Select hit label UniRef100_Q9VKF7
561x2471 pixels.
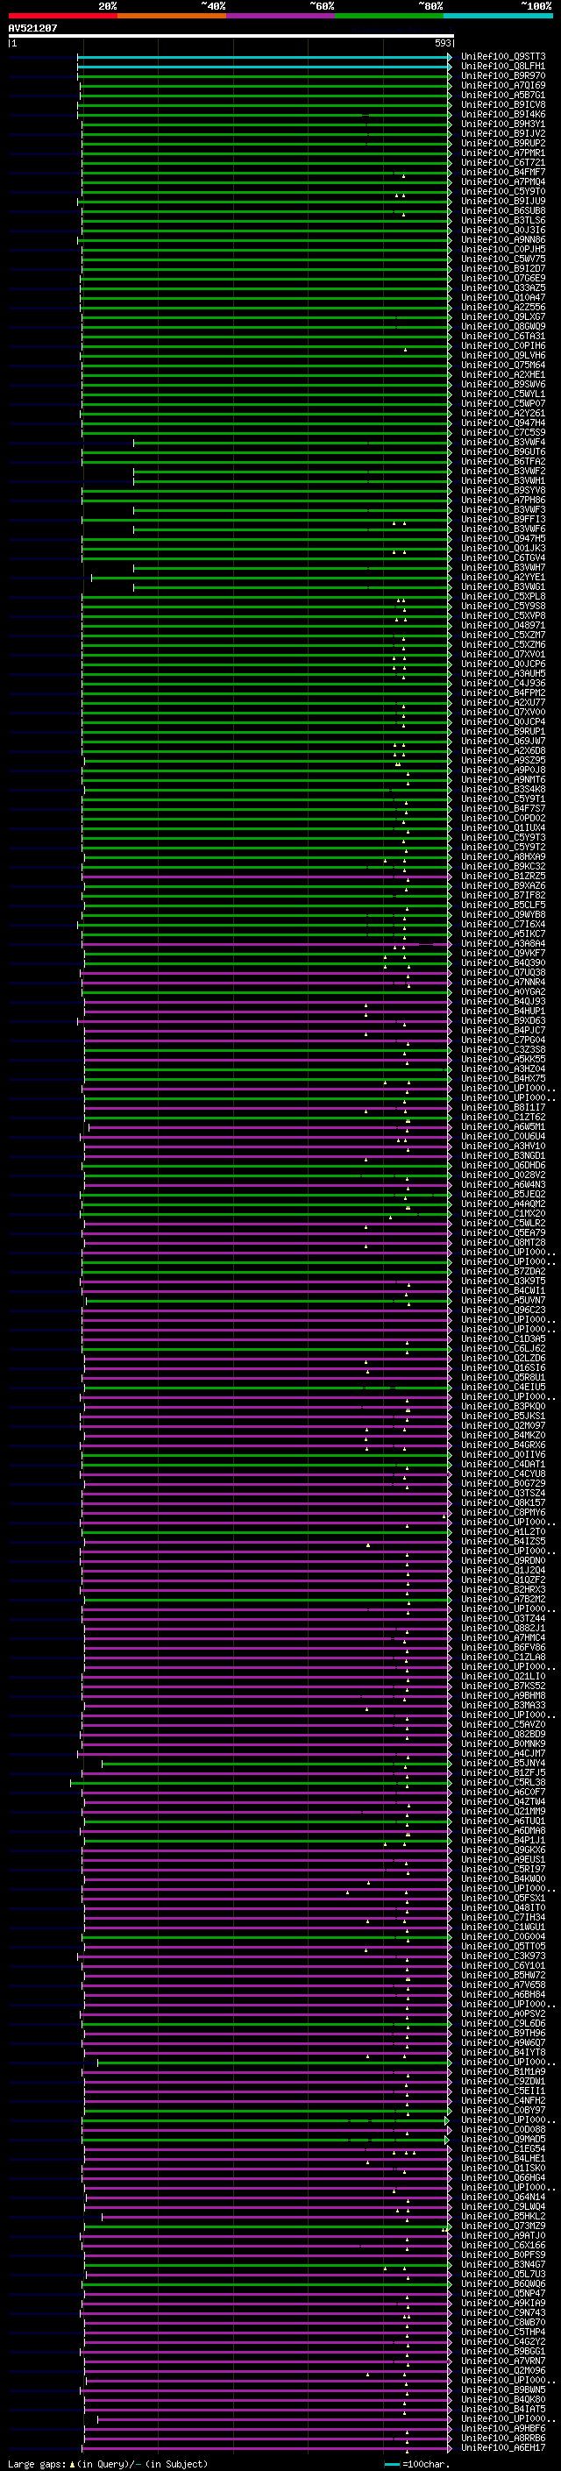(503, 954)
